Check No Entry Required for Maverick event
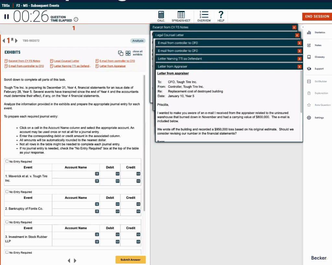 (x=7, y=161)
